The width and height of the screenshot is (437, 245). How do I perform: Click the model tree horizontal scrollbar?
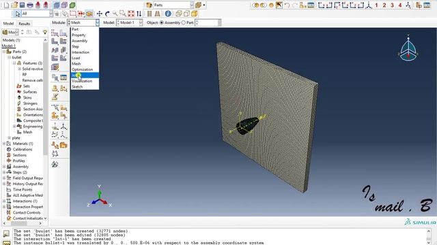(19, 223)
